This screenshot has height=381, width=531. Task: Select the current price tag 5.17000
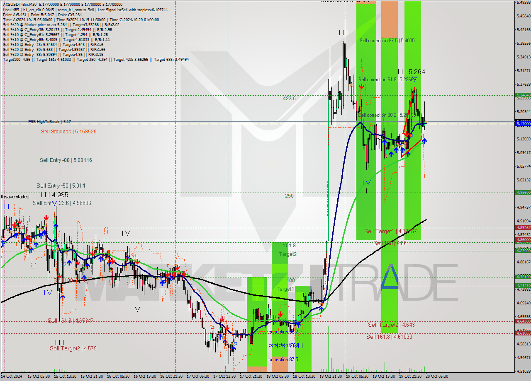(x=523, y=123)
